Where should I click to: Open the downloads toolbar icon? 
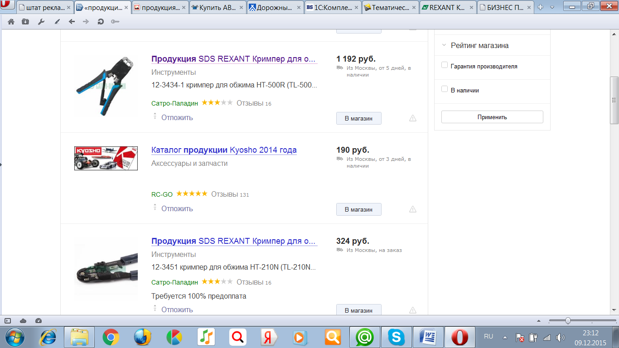[x=25, y=22]
